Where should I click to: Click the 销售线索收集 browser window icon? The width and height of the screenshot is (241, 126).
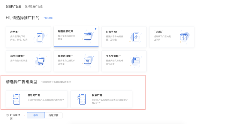coord(88,37)
